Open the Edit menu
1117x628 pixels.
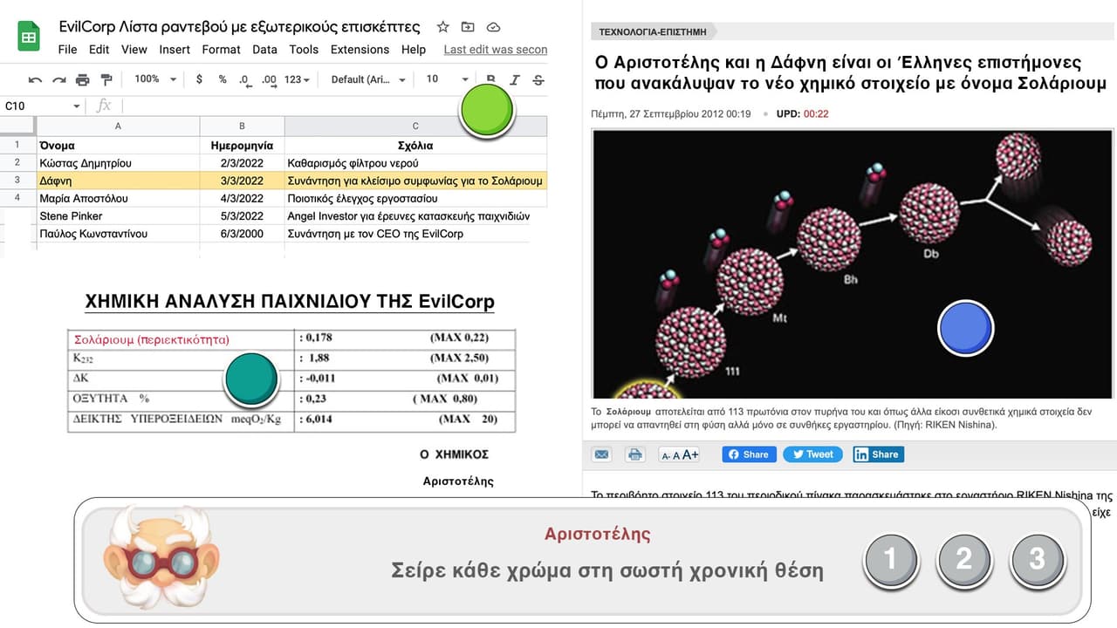(99, 50)
